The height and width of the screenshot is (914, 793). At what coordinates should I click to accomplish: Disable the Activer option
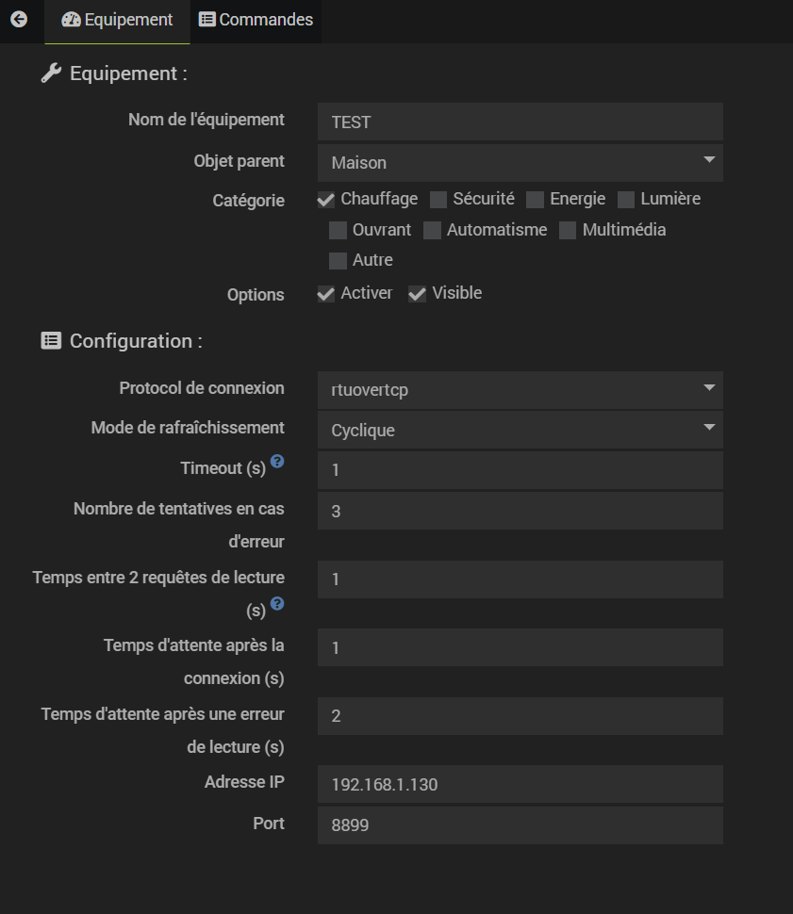pos(326,294)
